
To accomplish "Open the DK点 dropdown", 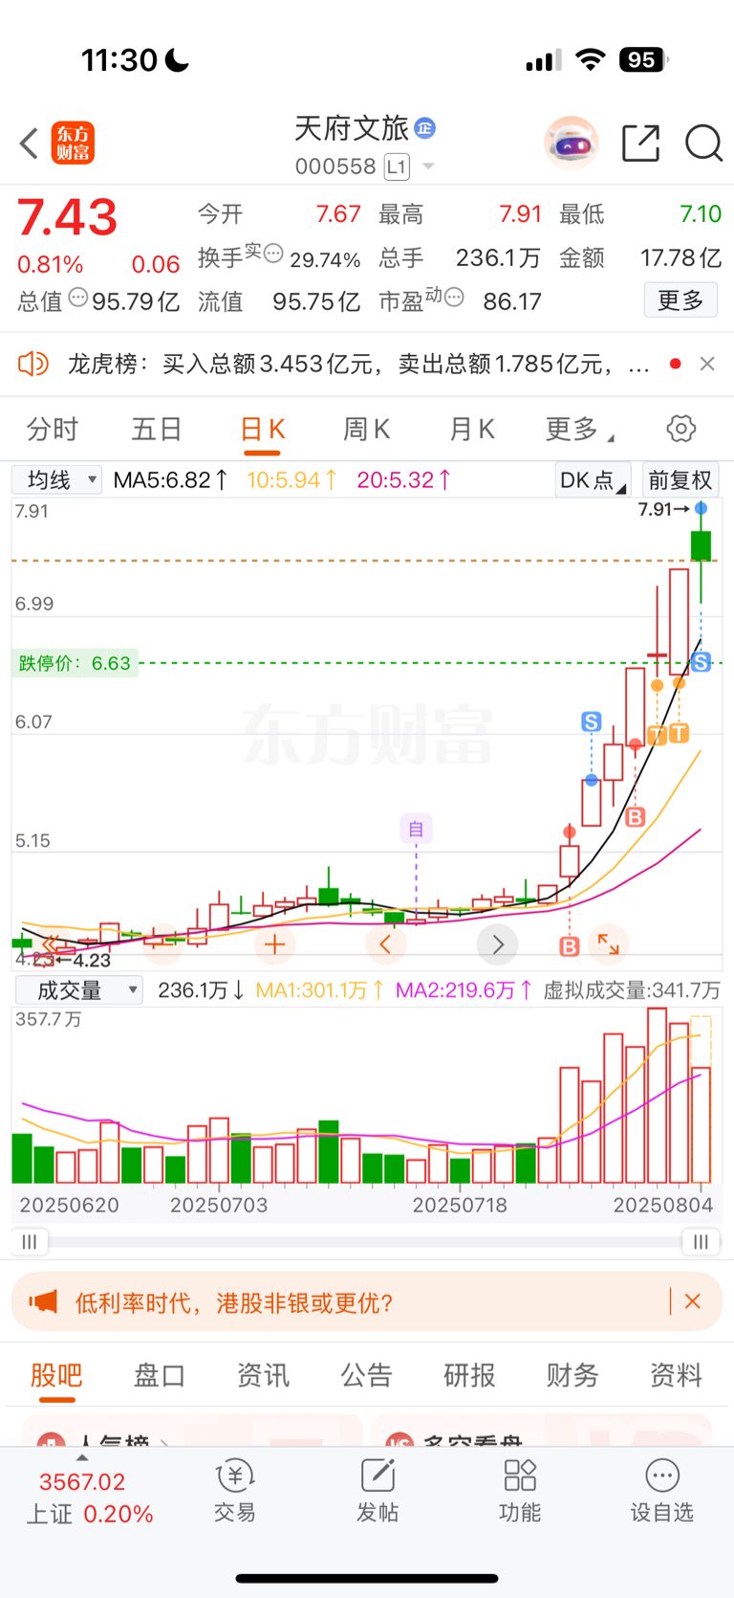I will click(593, 479).
